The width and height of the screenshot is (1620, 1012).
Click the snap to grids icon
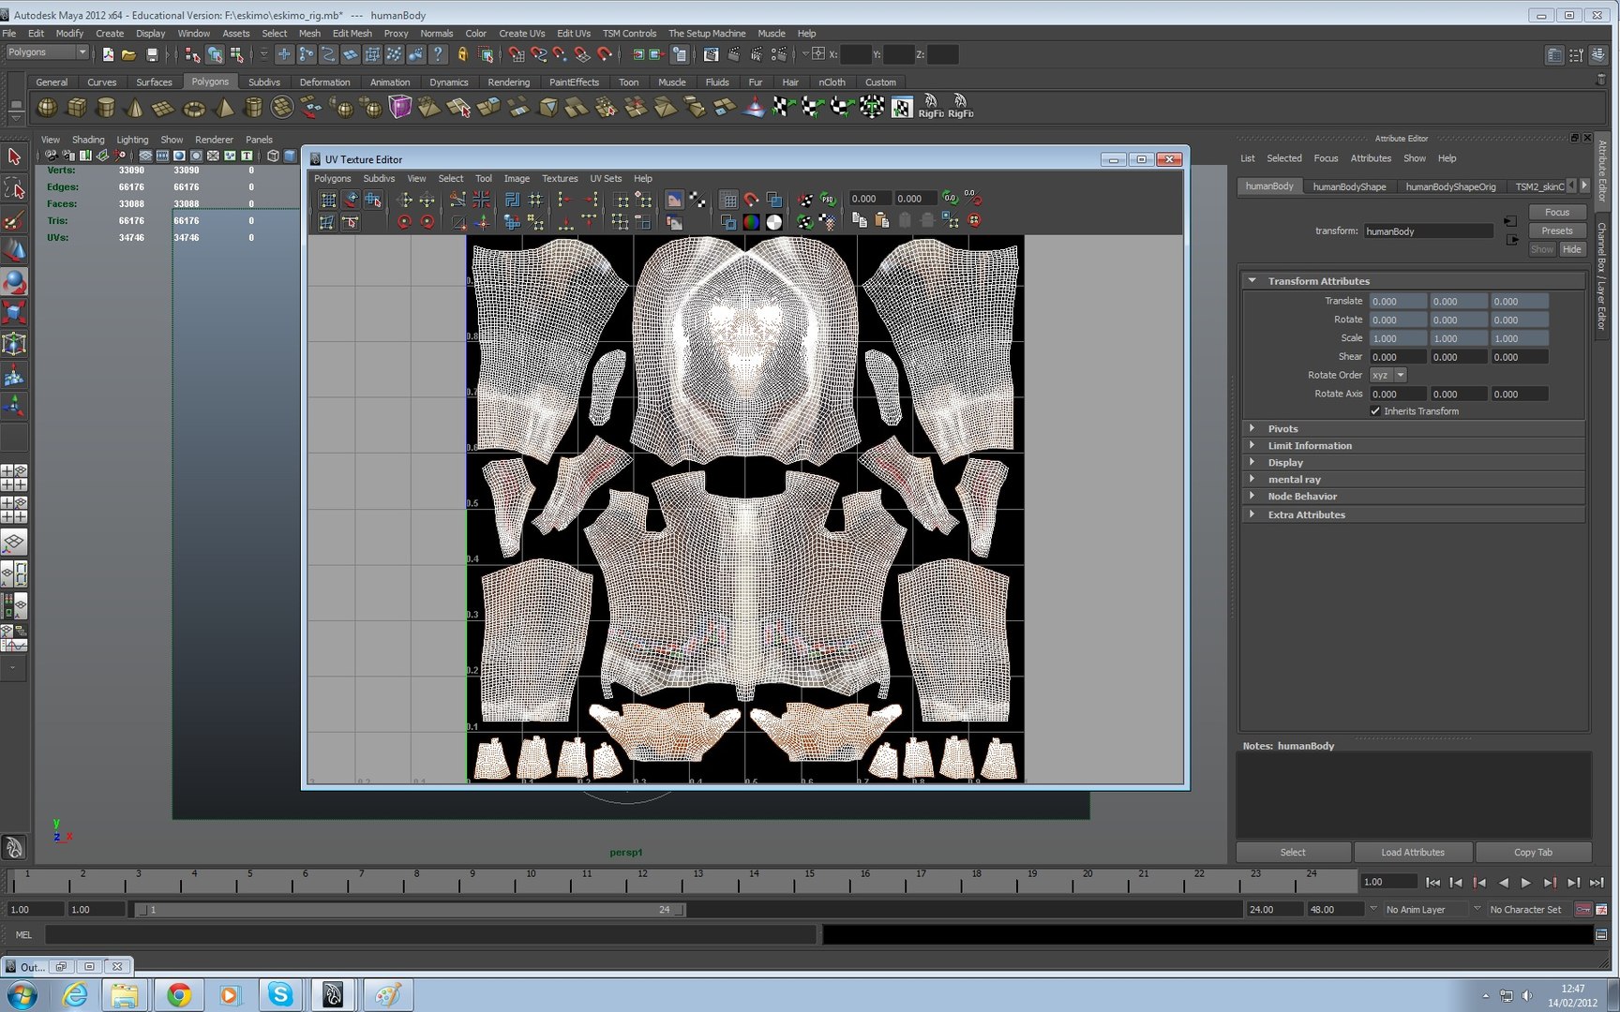point(516,54)
